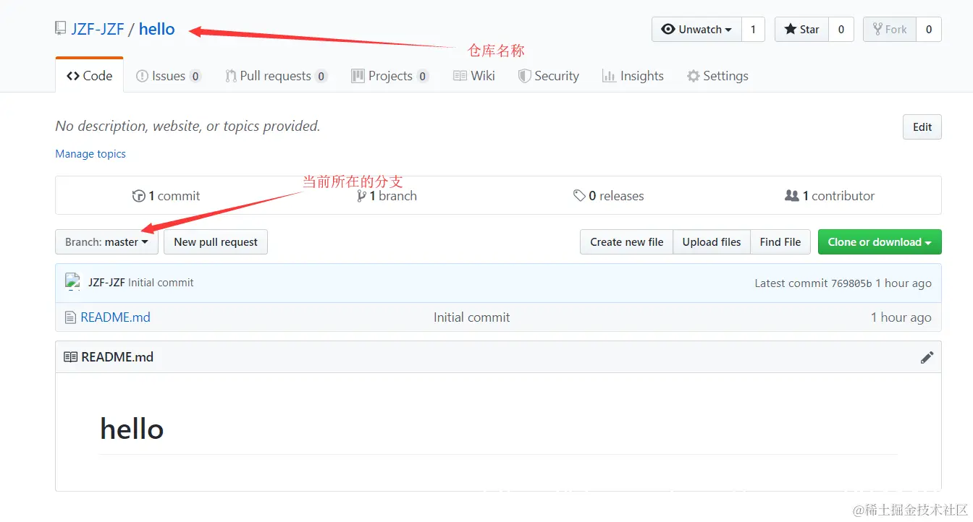Go to the Projects tab

click(390, 76)
